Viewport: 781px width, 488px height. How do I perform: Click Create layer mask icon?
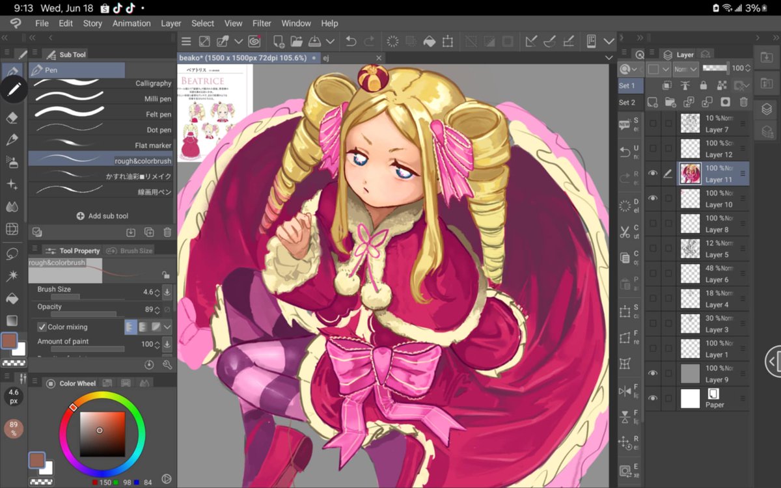(725, 102)
